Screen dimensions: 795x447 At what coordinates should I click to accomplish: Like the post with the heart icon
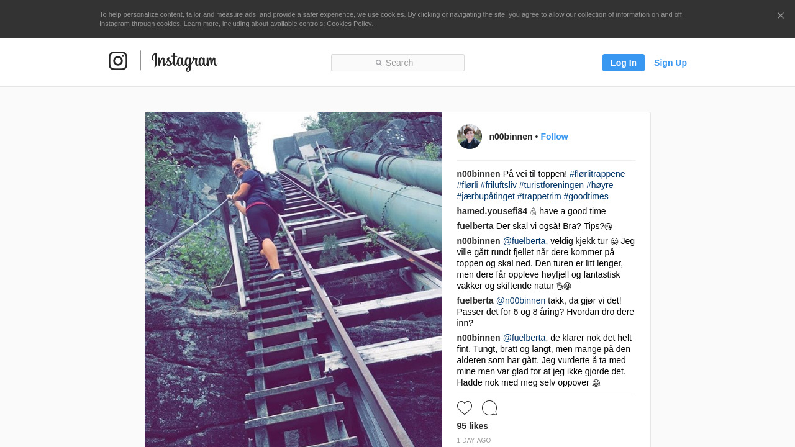point(465,408)
